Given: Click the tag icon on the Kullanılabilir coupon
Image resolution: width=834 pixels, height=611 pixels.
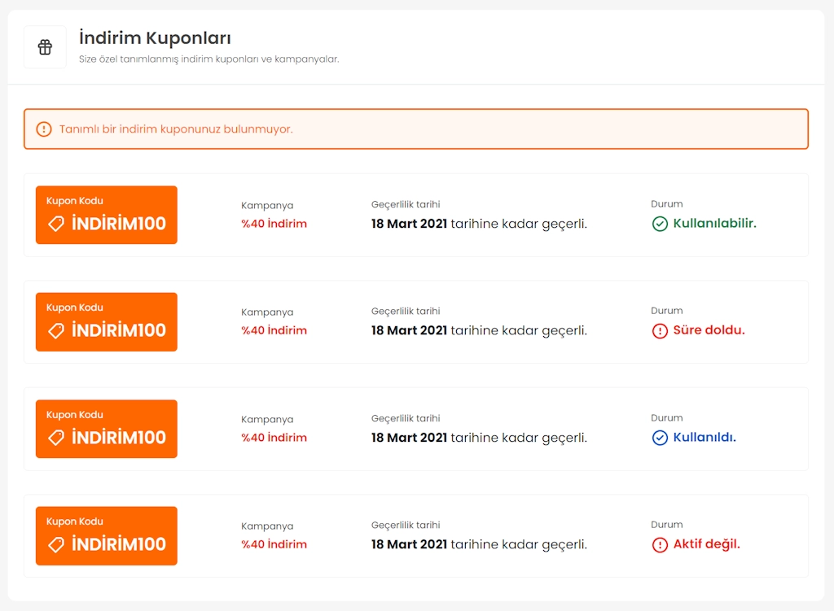Looking at the screenshot, I should tap(56, 224).
